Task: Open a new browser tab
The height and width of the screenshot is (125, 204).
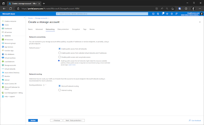Action: [x=44, y=3]
